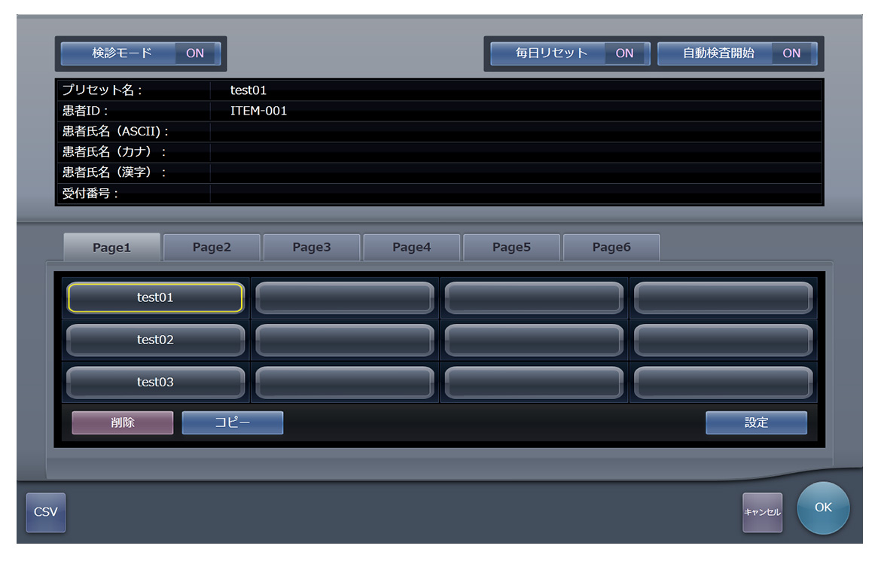Switch to the Page2 tab
The height and width of the screenshot is (561, 881).
[x=212, y=247]
